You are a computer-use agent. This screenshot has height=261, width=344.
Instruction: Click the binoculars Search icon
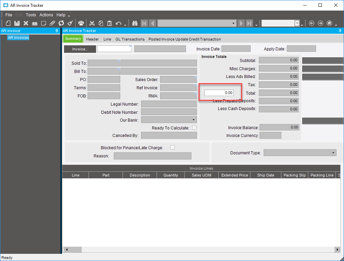point(135,23)
